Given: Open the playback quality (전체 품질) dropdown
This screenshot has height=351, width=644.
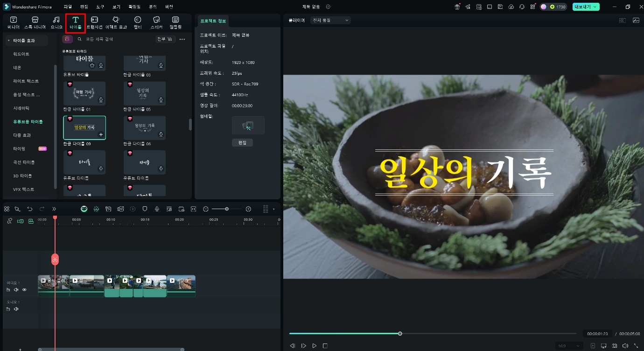Looking at the screenshot, I should pyautogui.click(x=331, y=21).
